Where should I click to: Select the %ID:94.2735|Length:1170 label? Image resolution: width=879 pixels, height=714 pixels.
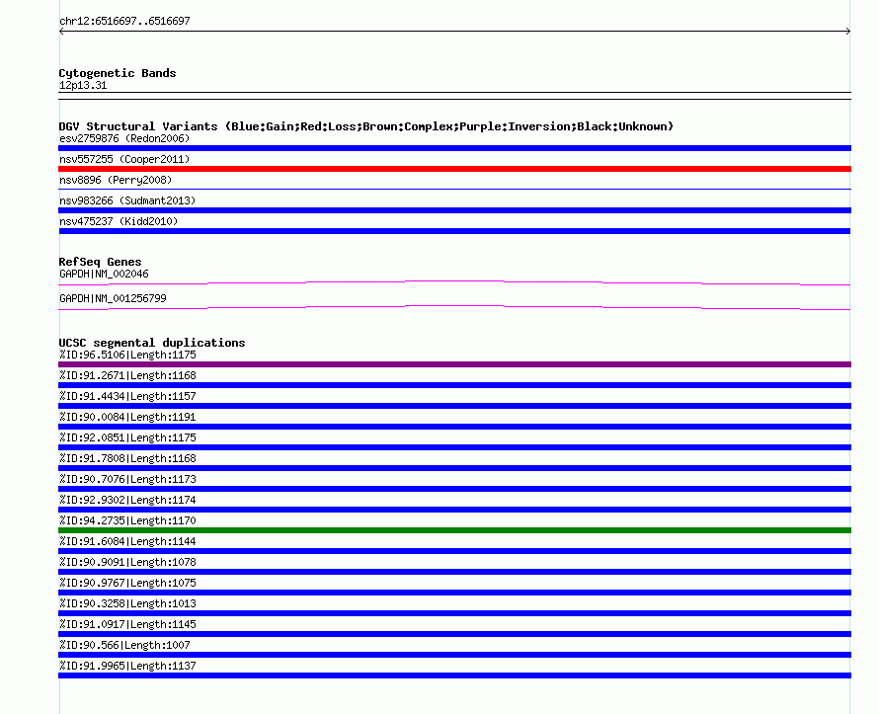click(127, 520)
